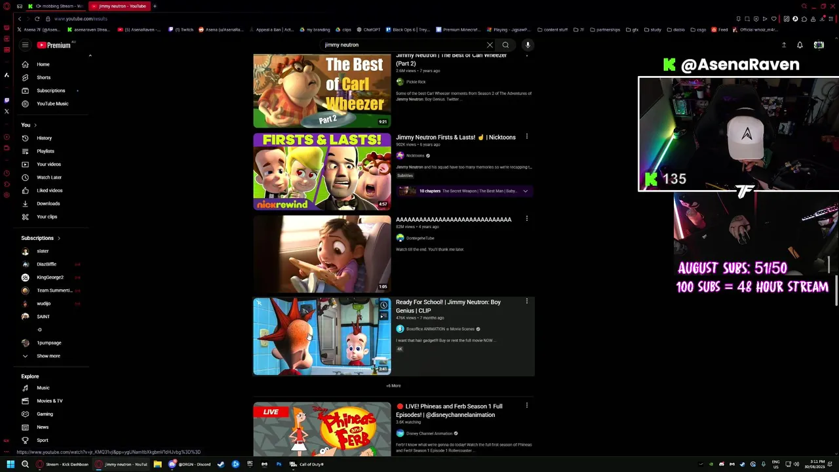Open the Twitch bookmark

tap(182, 29)
